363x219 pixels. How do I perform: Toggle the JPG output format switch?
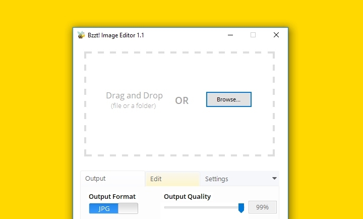[x=113, y=208]
